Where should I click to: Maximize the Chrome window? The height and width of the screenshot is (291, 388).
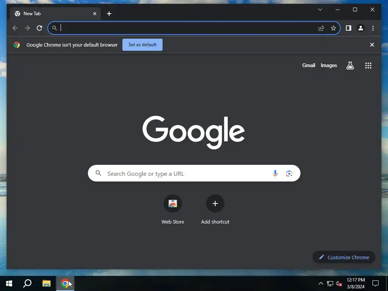[x=355, y=9]
